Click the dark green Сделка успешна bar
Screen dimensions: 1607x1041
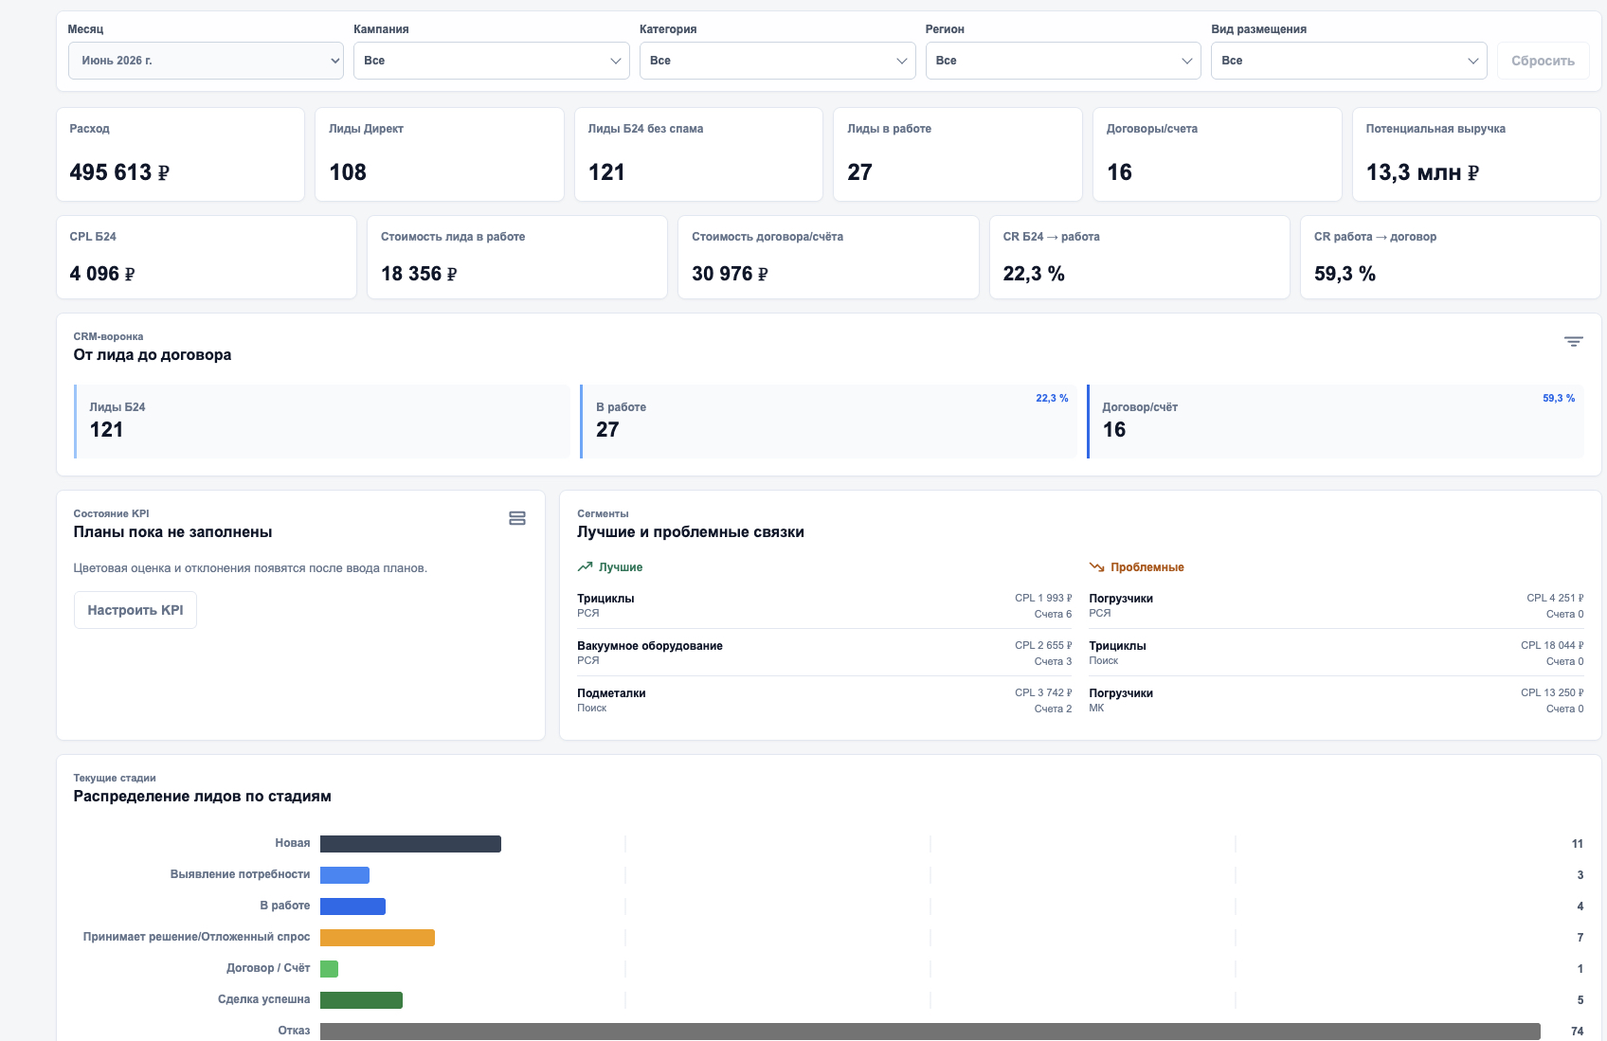pos(361,1000)
